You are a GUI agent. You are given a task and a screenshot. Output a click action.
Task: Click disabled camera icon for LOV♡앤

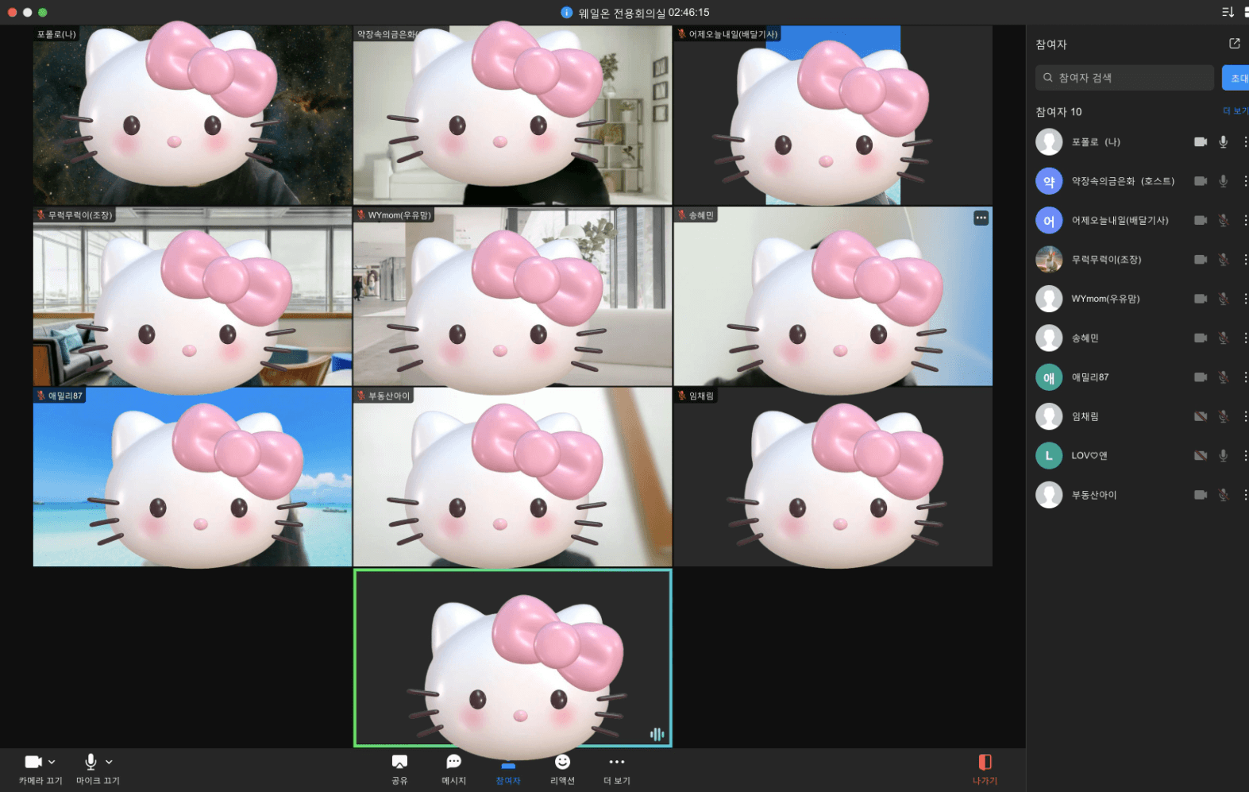tap(1201, 455)
